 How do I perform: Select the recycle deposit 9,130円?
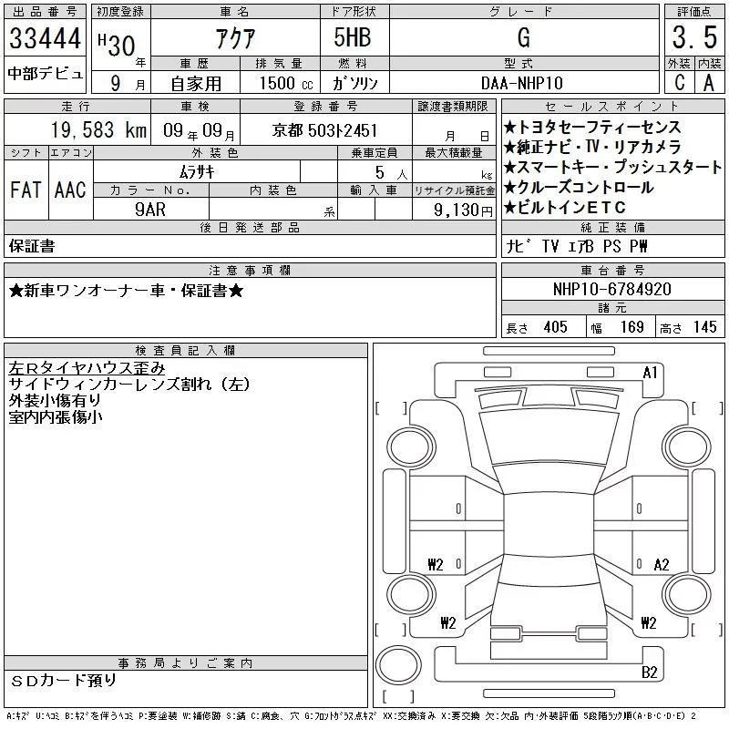[x=463, y=210]
